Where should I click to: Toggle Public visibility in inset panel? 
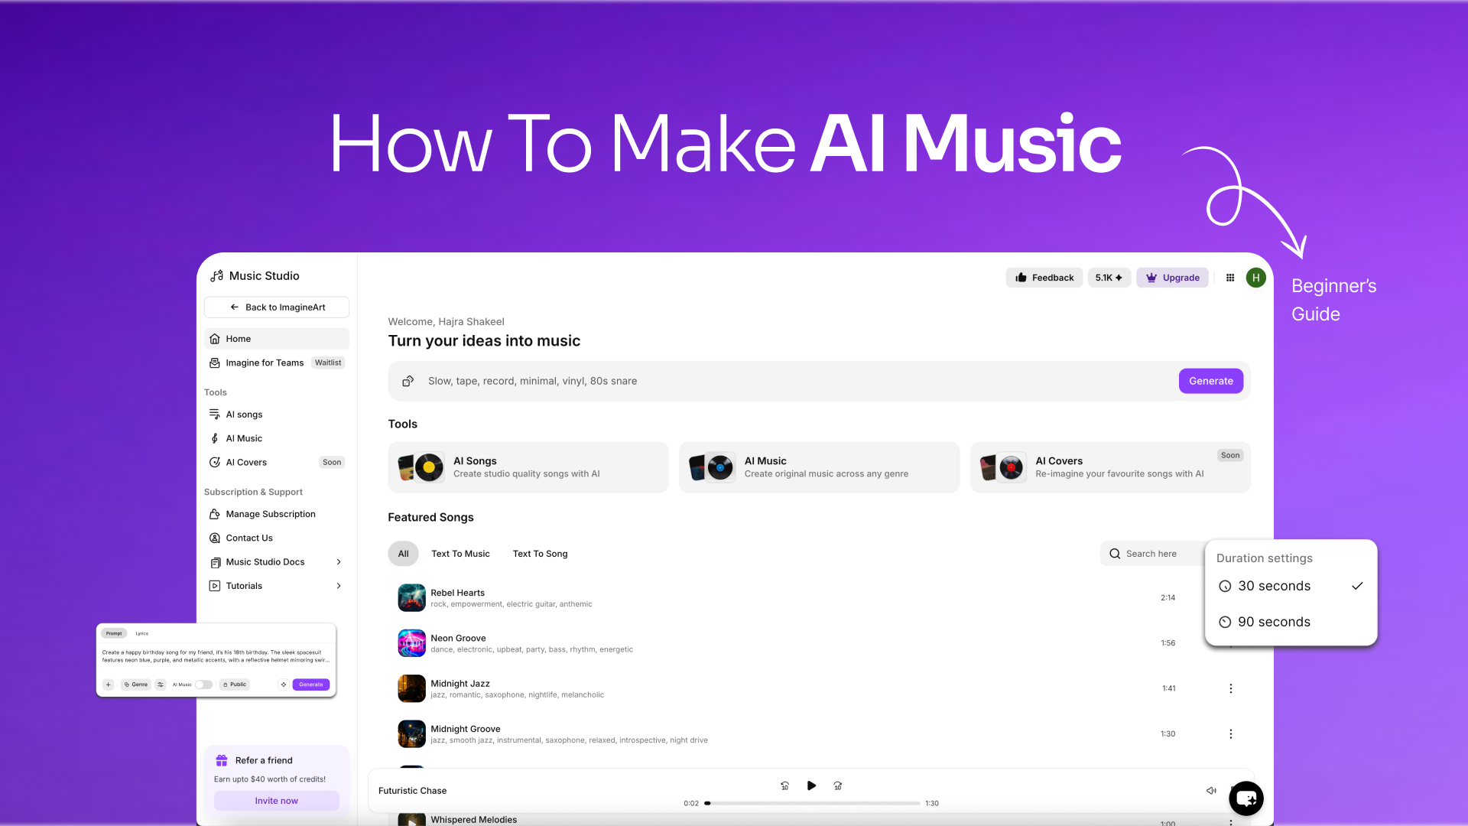[235, 685]
